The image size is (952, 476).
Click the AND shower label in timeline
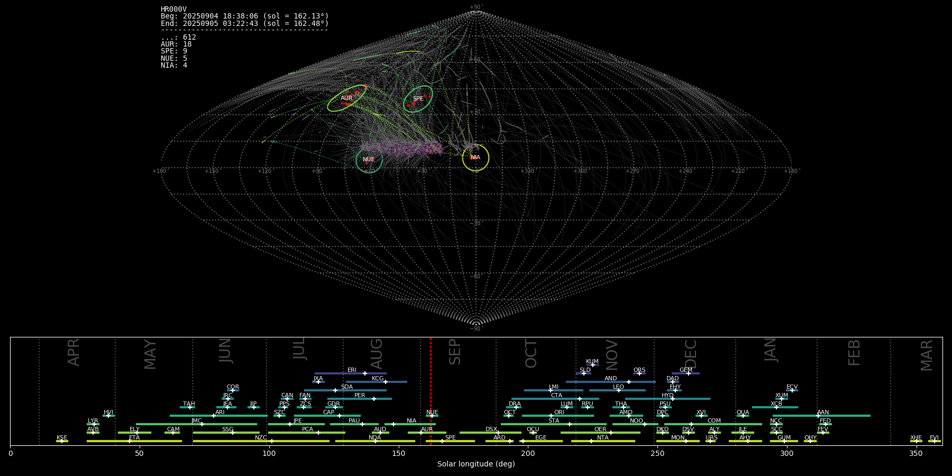[x=610, y=379]
